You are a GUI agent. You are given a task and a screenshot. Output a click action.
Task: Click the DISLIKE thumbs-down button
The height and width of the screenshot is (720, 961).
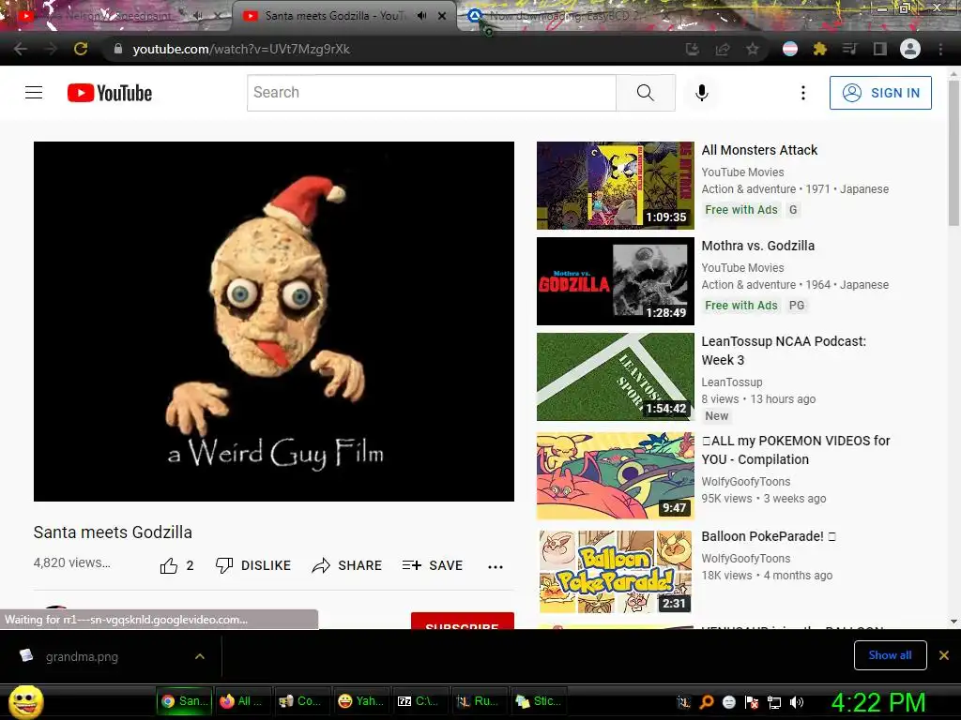click(x=253, y=565)
